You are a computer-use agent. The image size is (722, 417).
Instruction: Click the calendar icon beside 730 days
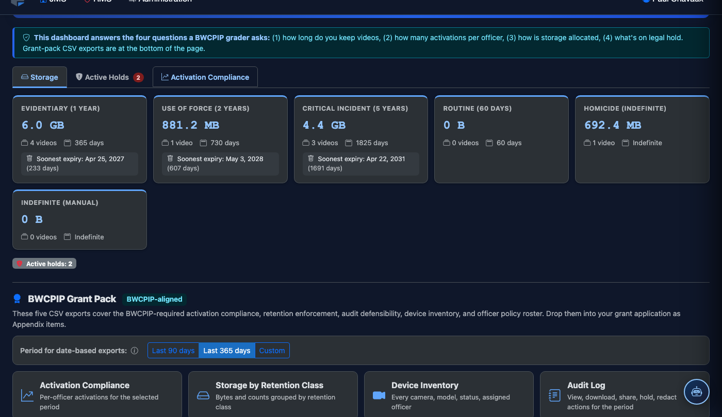[204, 143]
